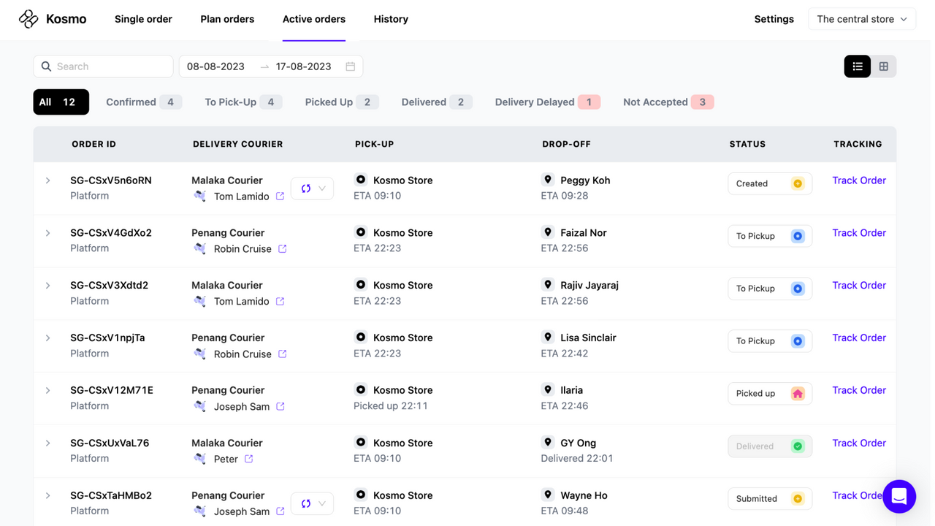Click the Created status badge
The image size is (935, 526).
(770, 183)
